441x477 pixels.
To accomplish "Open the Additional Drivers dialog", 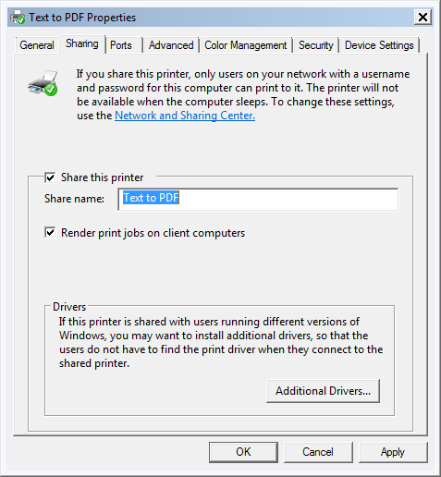I will point(323,391).
